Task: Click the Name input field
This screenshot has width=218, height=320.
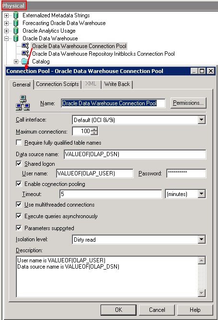Action: tap(113, 103)
